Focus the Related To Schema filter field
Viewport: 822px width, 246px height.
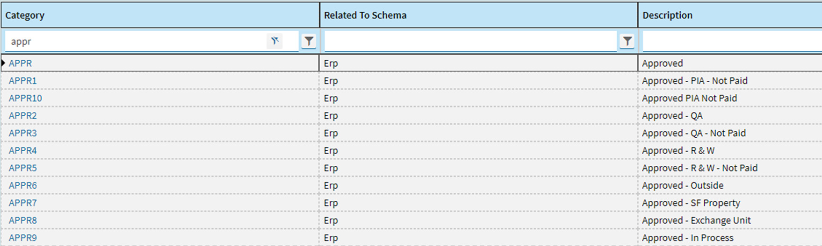[470, 41]
